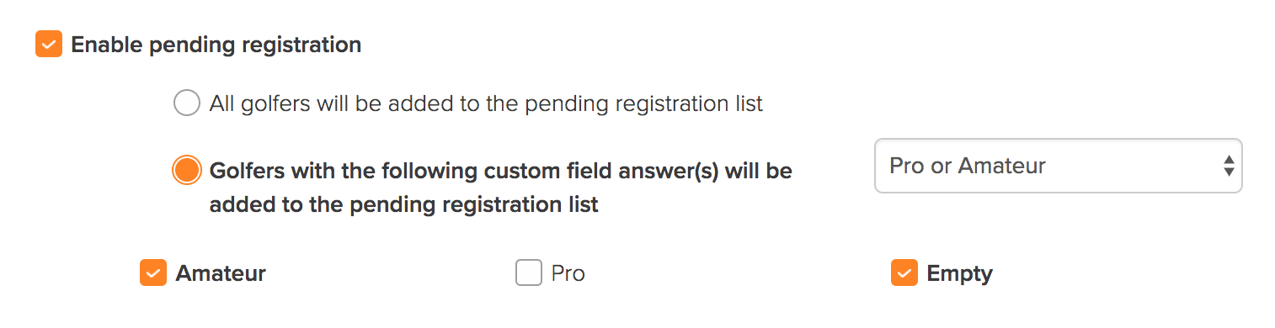This screenshot has width=1275, height=328.
Task: Click the 'added to the pending registration list' bold line
Action: coord(404,204)
